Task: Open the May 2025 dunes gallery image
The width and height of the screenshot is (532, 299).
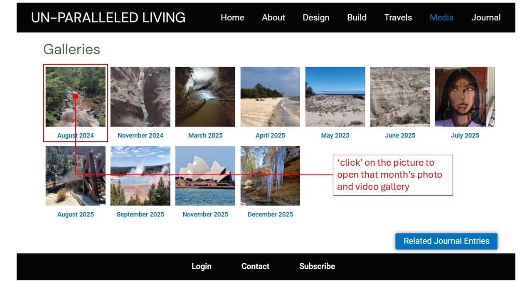Action: click(x=335, y=96)
